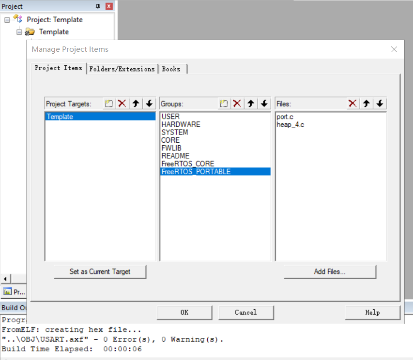
Task: Select the README group
Action: coord(215,156)
